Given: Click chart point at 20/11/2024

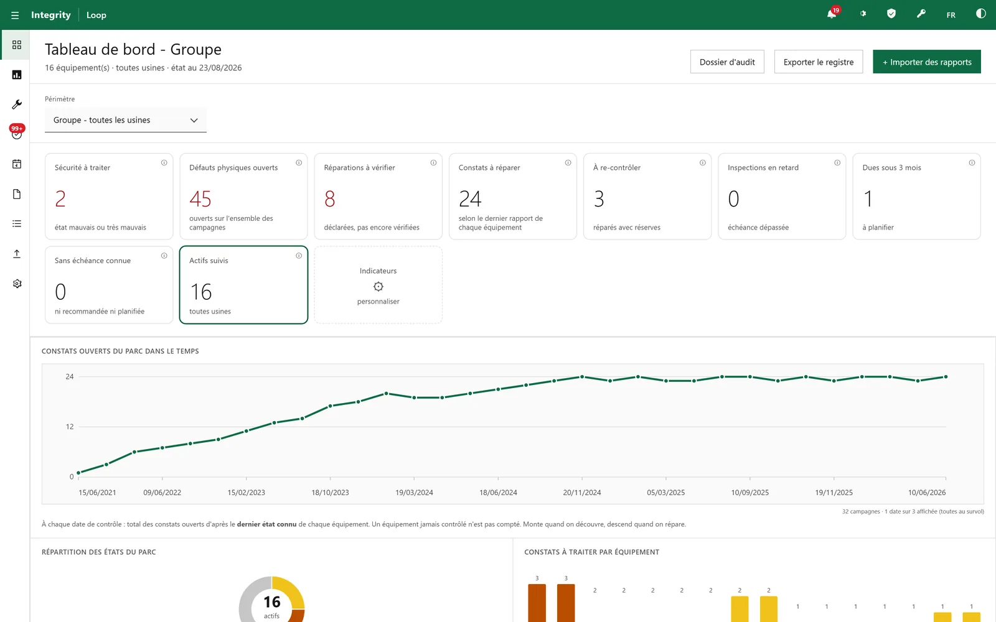Looking at the screenshot, I should pyautogui.click(x=582, y=377).
